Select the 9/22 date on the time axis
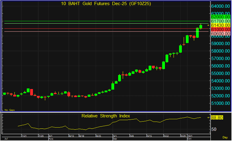This screenshot has height=141, width=232. click(166, 135)
